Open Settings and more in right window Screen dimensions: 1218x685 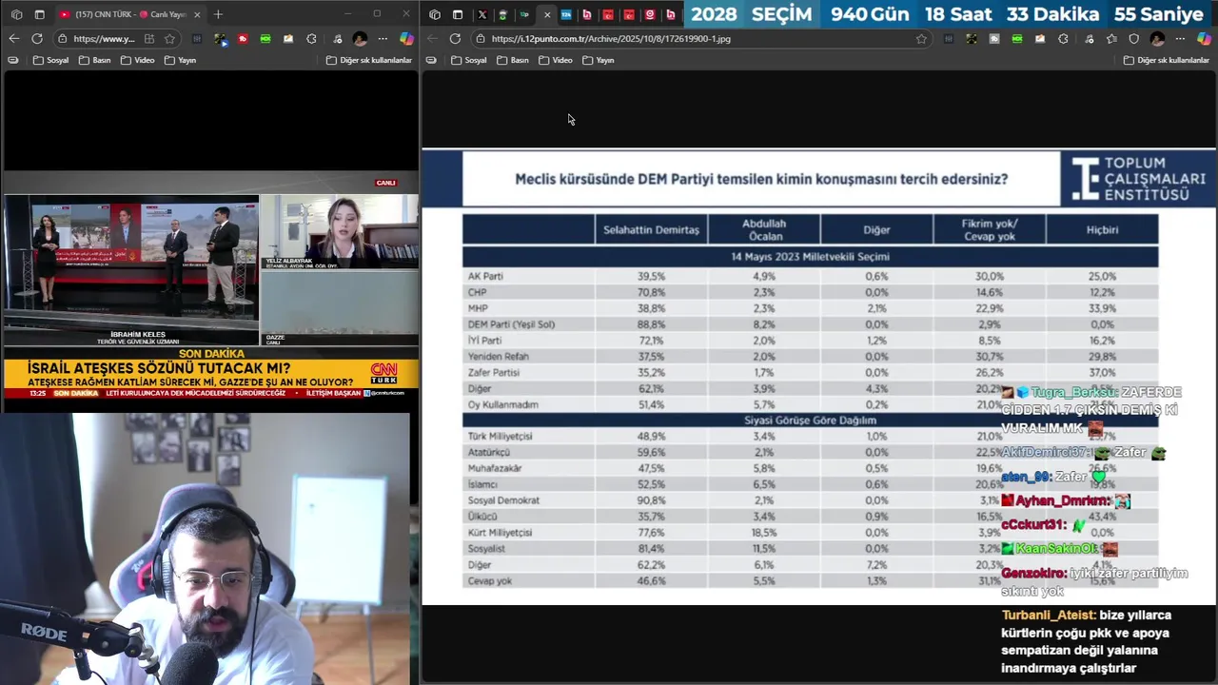(1181, 39)
